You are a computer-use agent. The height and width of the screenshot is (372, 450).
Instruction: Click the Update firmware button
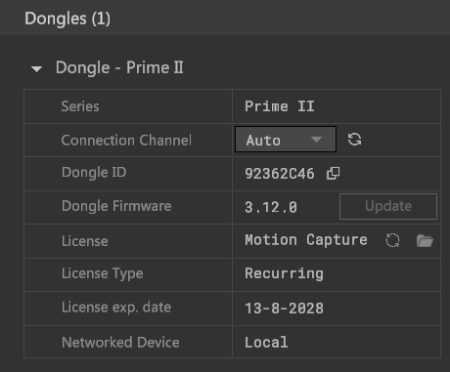click(x=388, y=206)
